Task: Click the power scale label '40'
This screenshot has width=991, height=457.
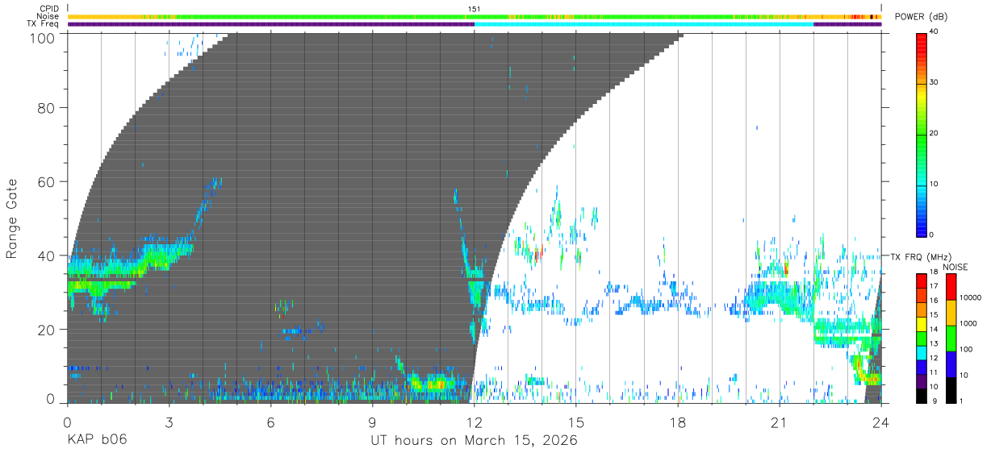Action: (x=935, y=32)
